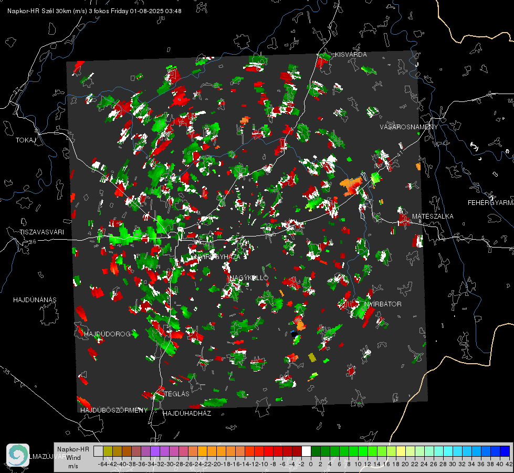
Task: Click the legend value 20
Action: pos(405,464)
